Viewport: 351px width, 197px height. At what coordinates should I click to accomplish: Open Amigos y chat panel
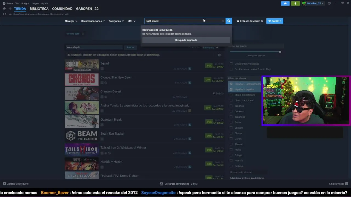tap(338, 184)
